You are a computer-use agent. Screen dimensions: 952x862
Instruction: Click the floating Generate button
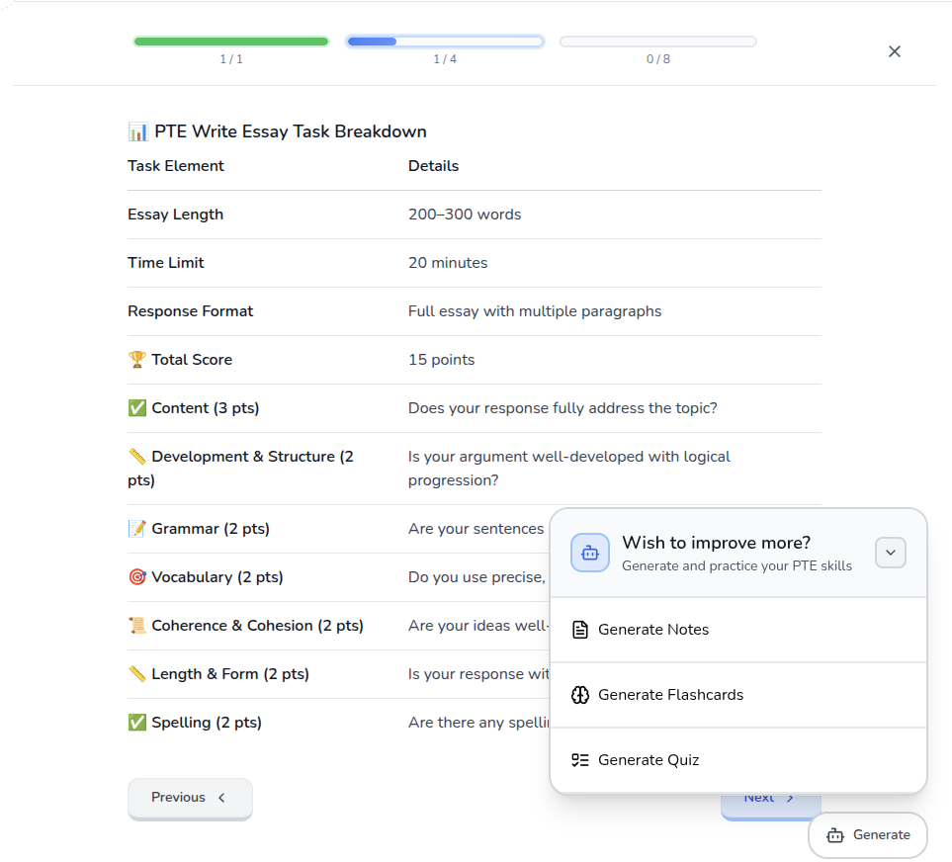tap(867, 835)
